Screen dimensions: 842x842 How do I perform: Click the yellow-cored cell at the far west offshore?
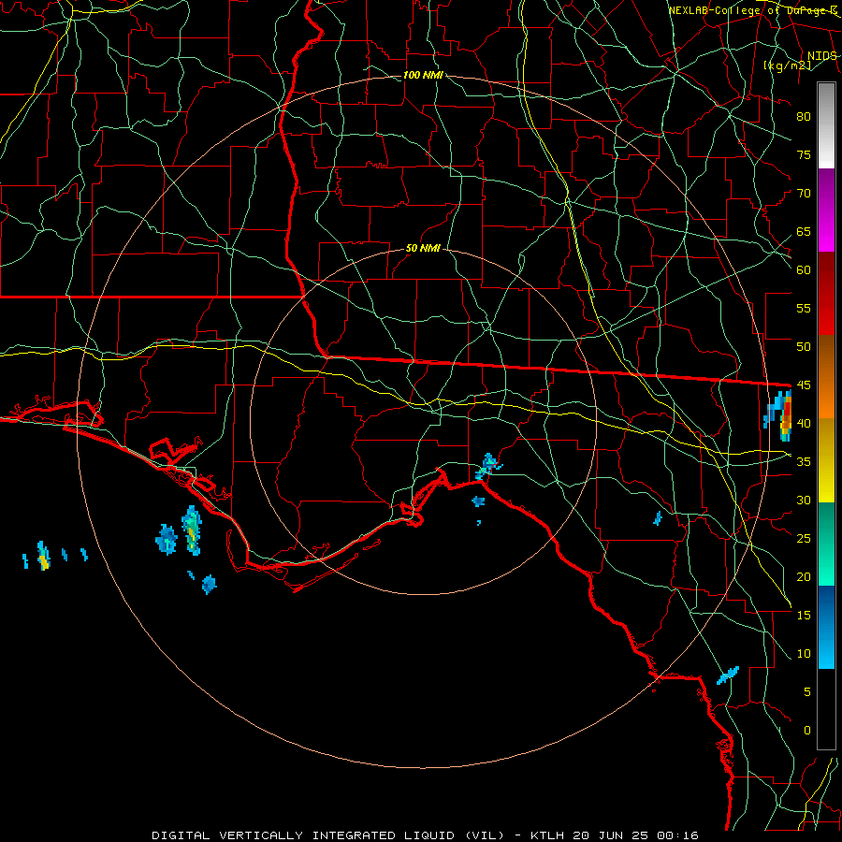click(x=43, y=557)
